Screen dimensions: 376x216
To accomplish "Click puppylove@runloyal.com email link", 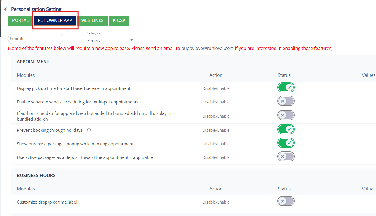I will coord(207,48).
